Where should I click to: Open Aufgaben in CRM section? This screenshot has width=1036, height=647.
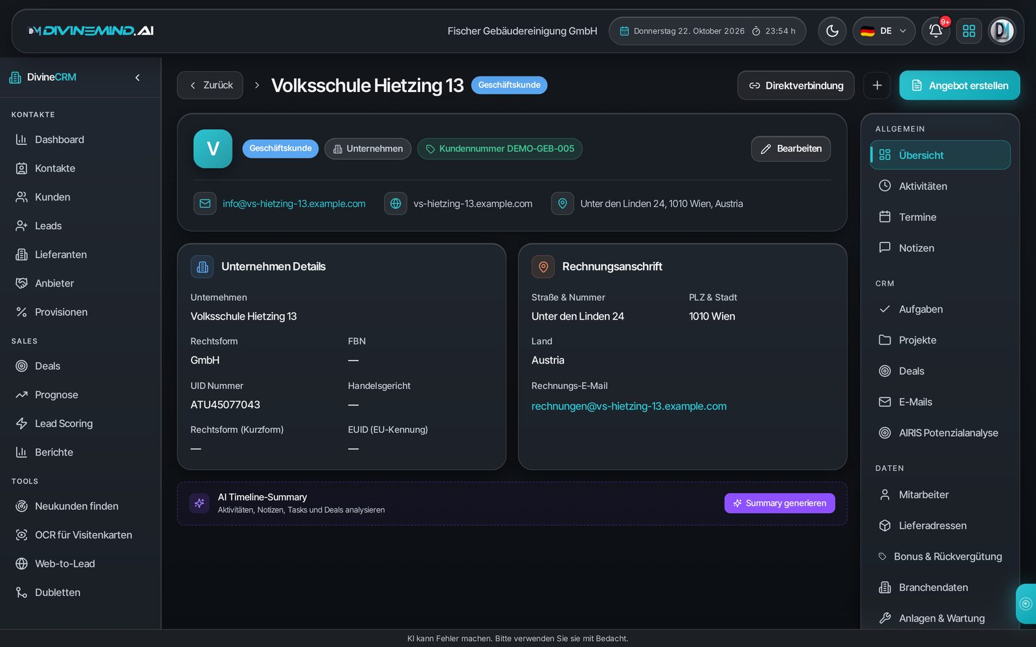tap(940, 309)
